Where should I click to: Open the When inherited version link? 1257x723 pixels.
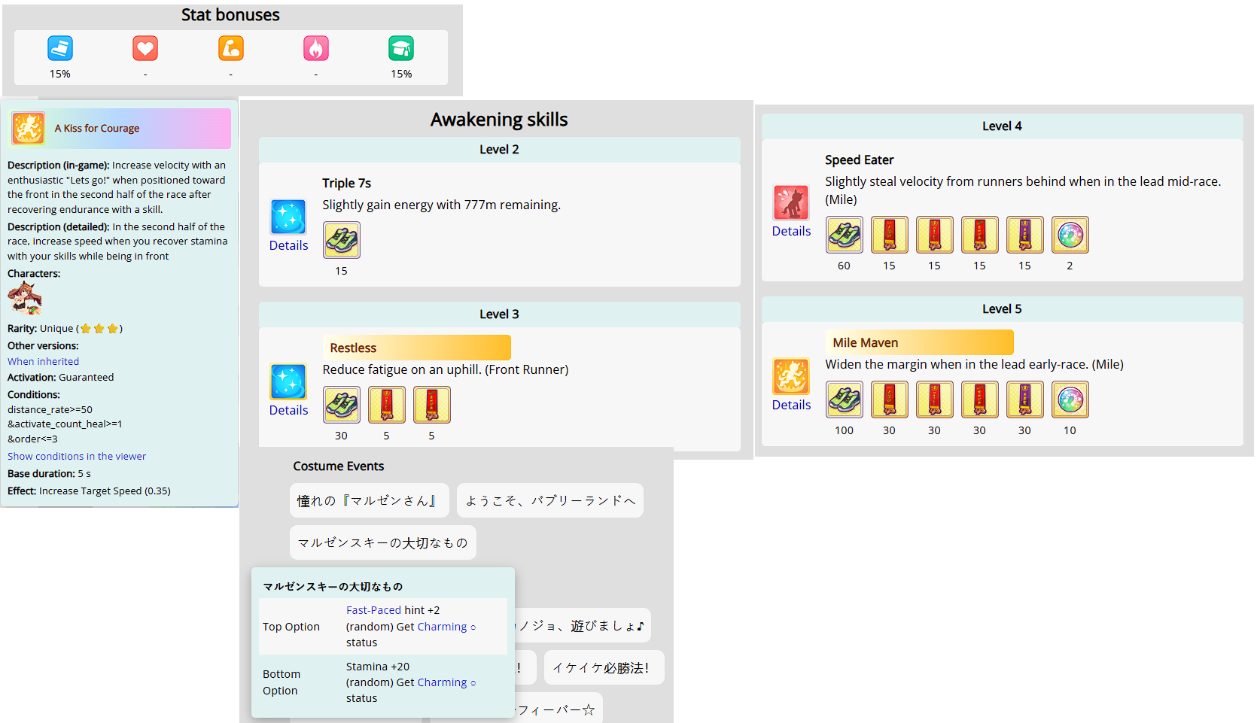tap(43, 362)
